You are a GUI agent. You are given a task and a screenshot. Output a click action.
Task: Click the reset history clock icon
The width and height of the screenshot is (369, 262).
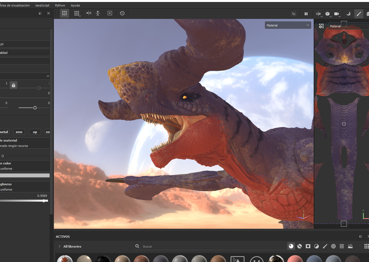coord(122,13)
